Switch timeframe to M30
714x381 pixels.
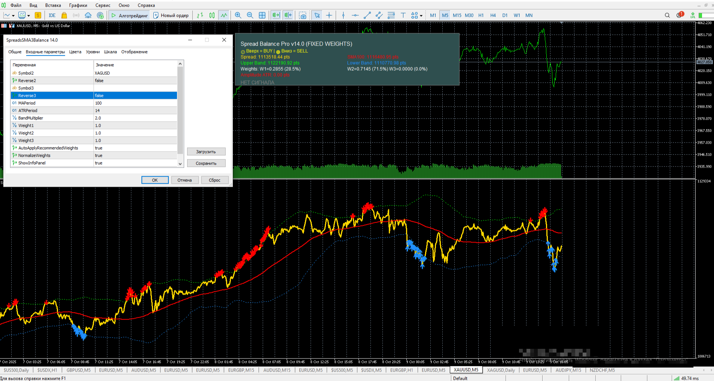pyautogui.click(x=469, y=15)
